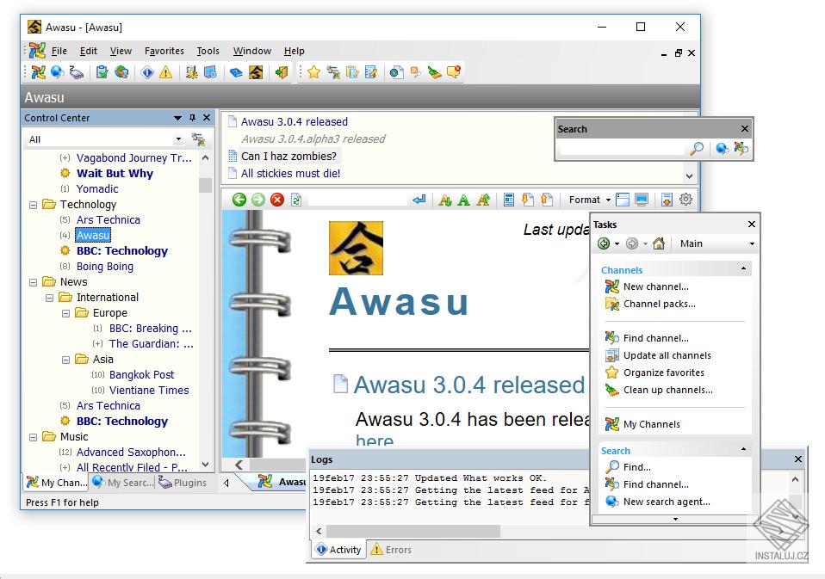Go to next item with page up-arrow icon

click(547, 200)
